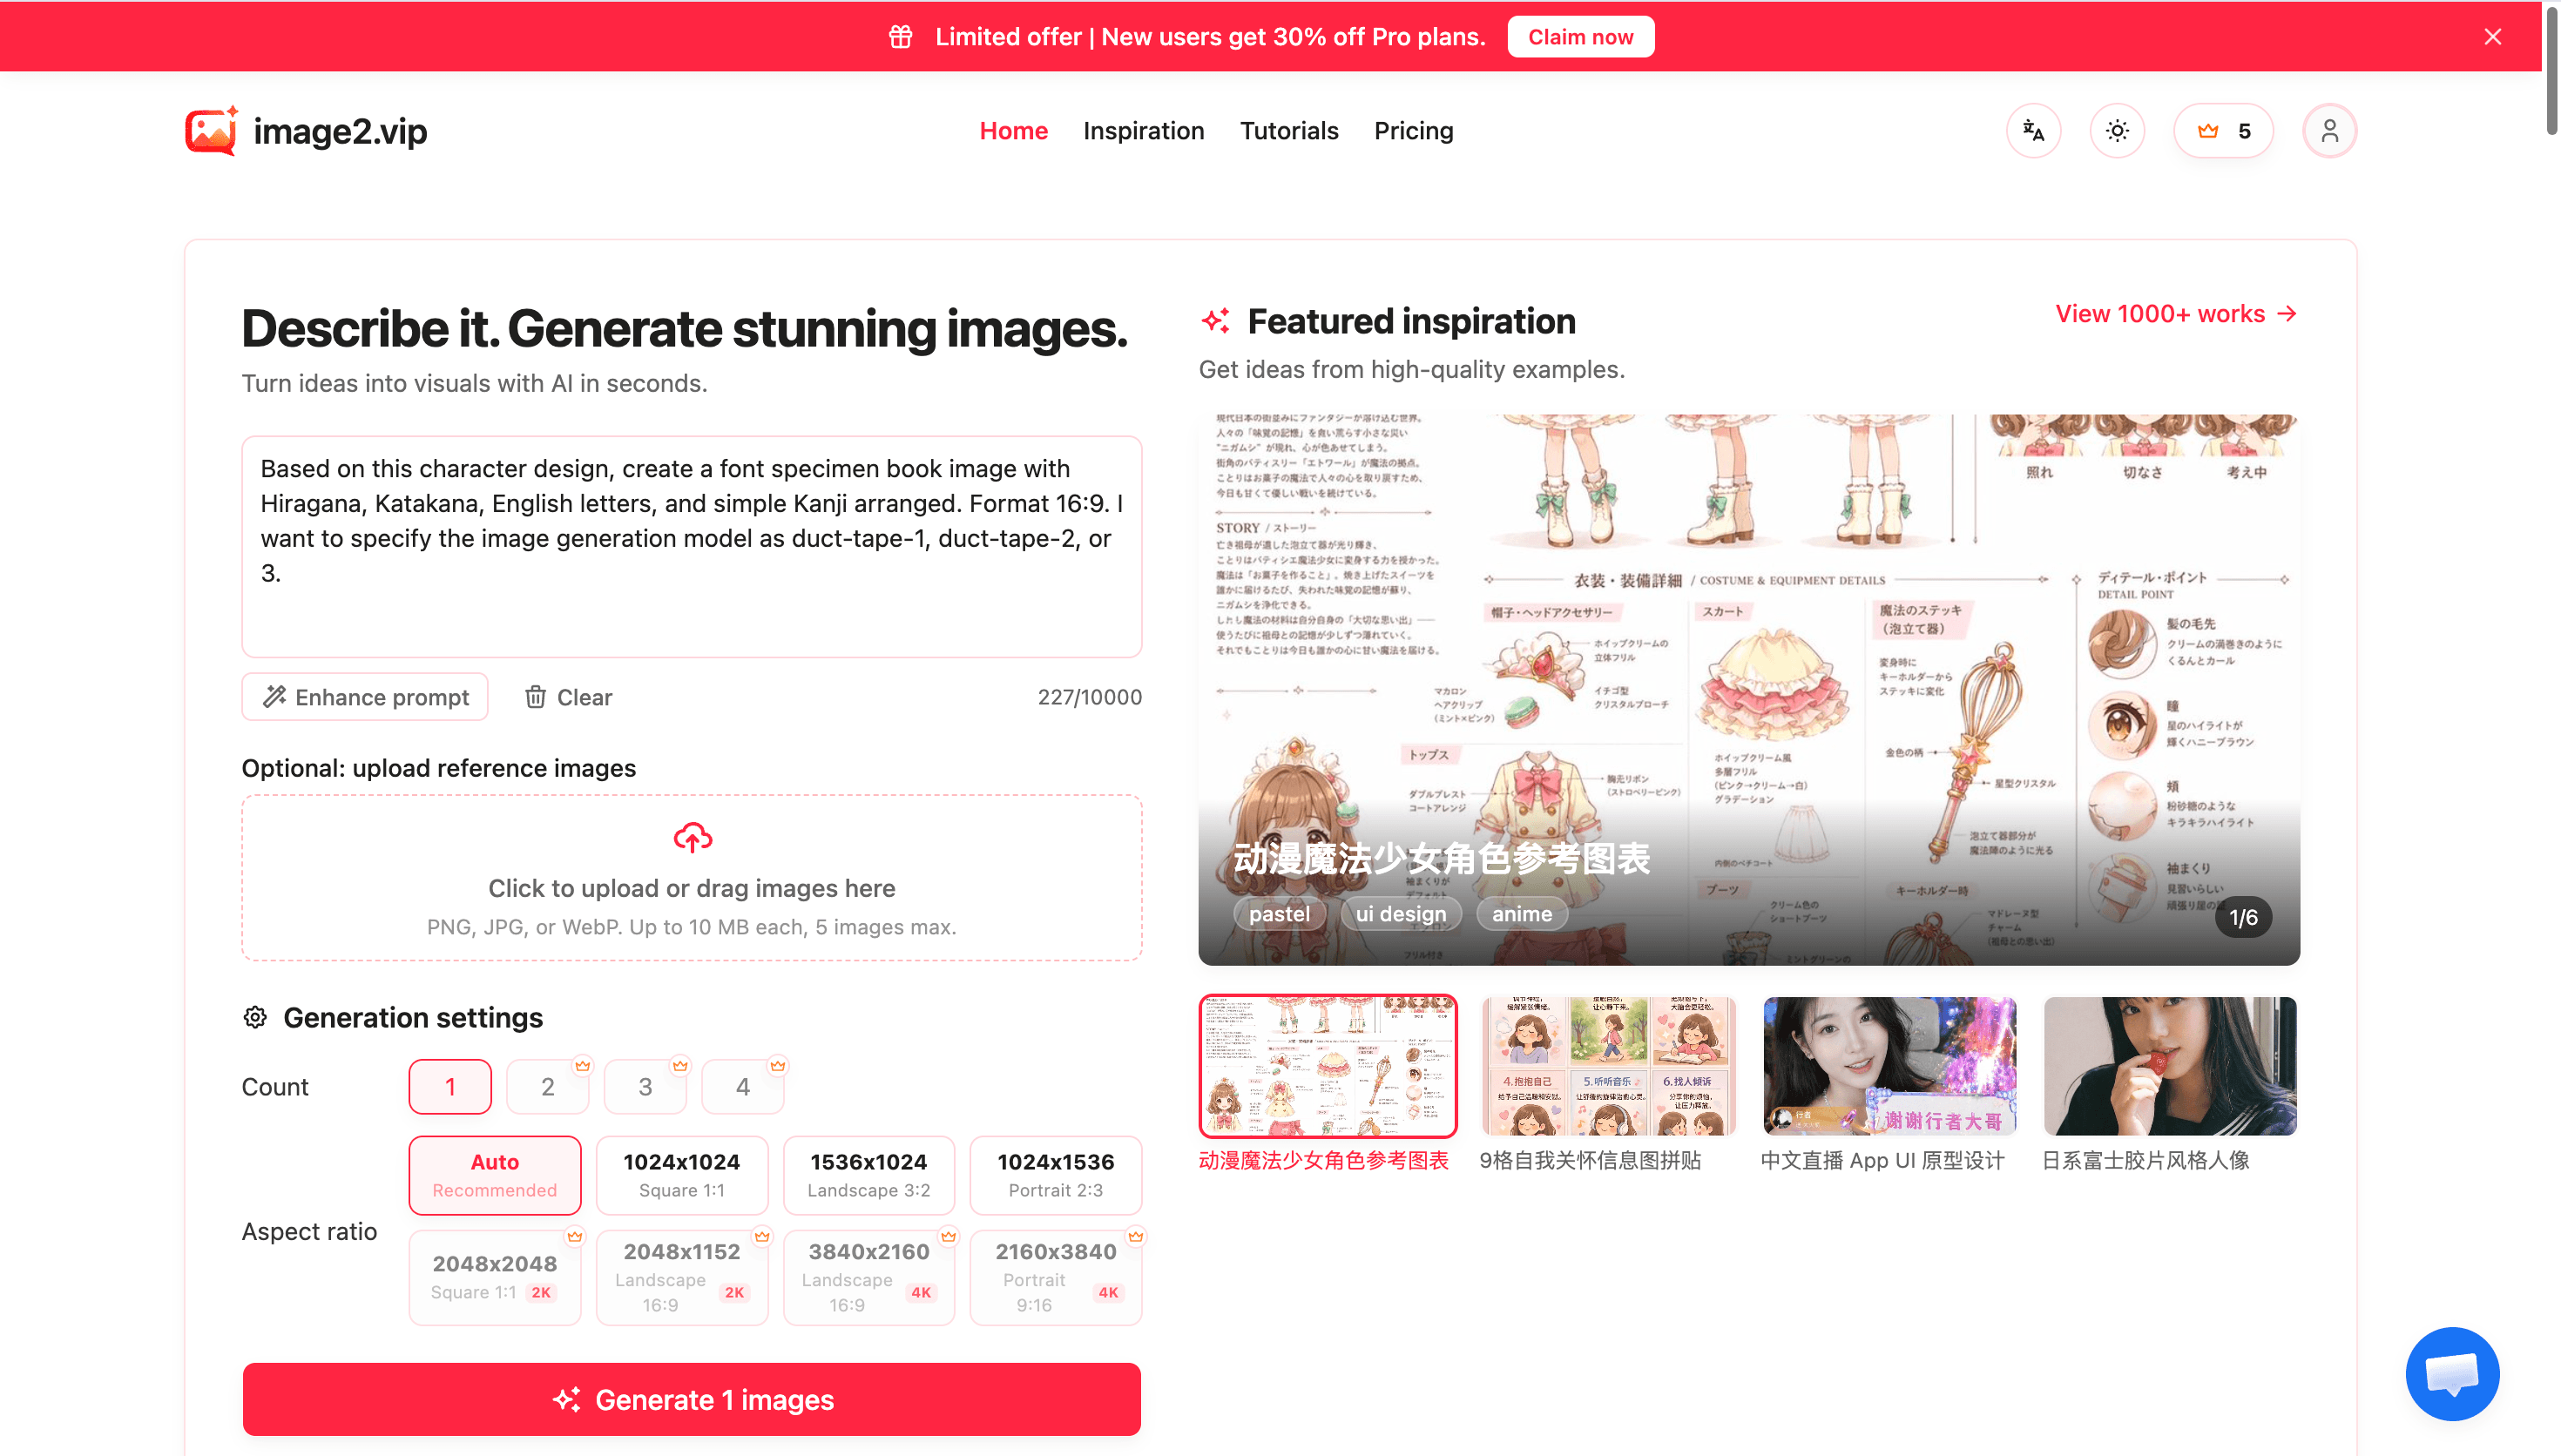Select the 日系富士胶片风格人像 thumbnail
Image resolution: width=2561 pixels, height=1456 pixels.
(x=2169, y=1066)
